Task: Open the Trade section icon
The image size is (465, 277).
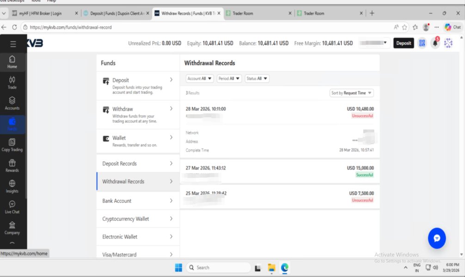Action: [x=12, y=83]
